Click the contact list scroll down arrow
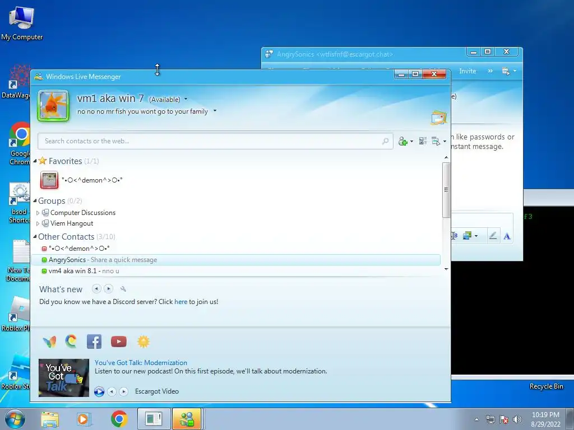Image resolution: width=574 pixels, height=430 pixels. (446, 269)
